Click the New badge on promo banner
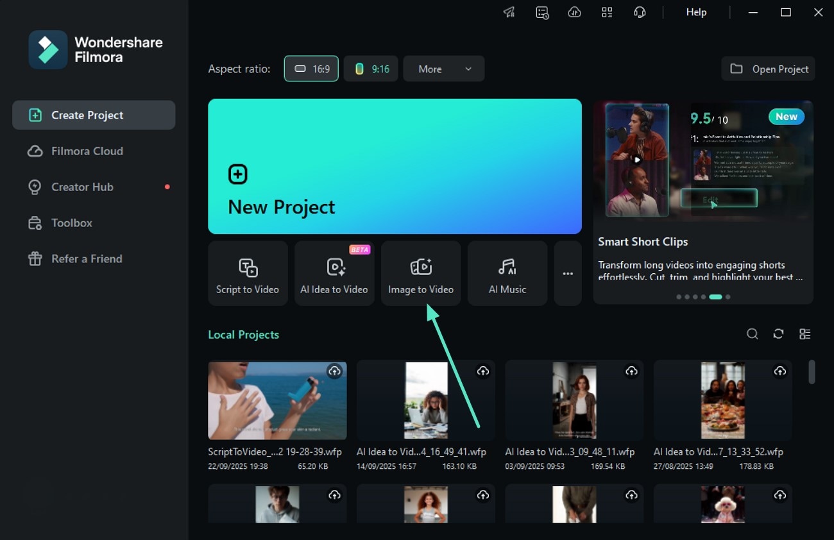Image resolution: width=834 pixels, height=540 pixels. pos(787,116)
